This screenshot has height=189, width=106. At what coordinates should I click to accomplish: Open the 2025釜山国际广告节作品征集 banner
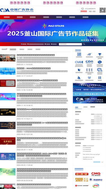click(53, 31)
